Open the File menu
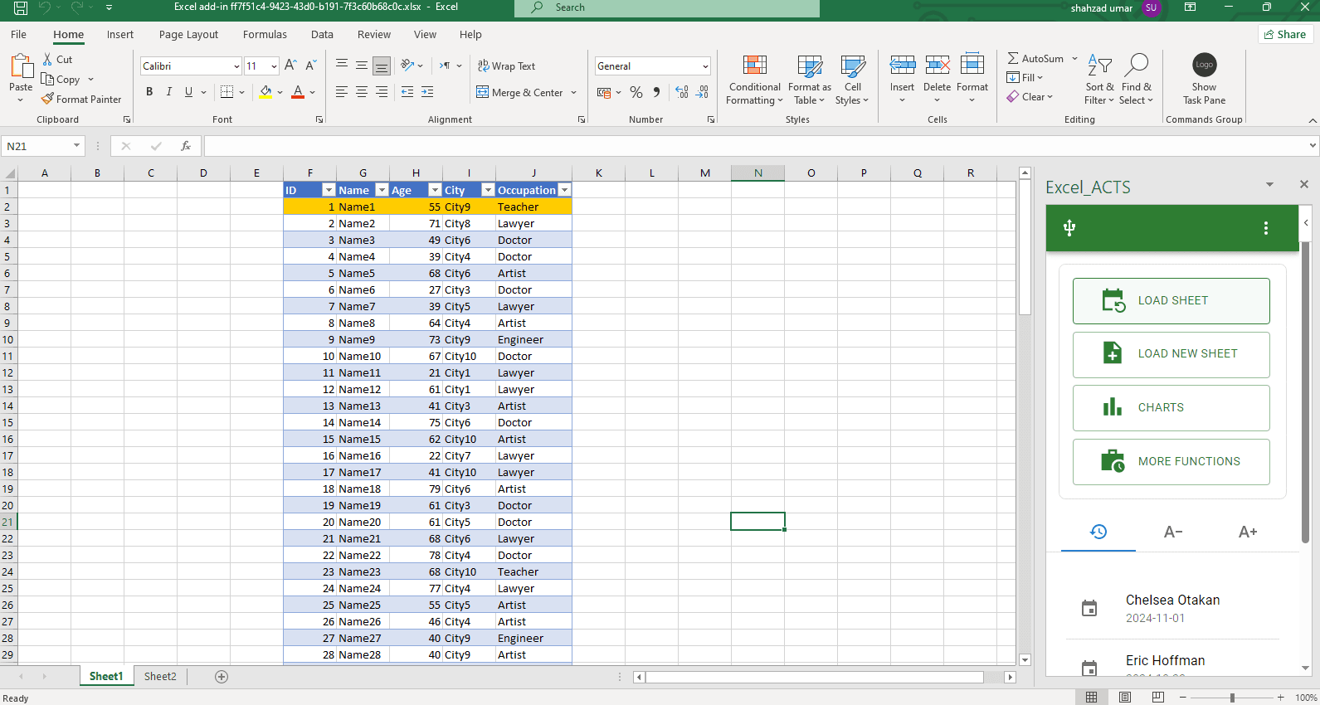The width and height of the screenshot is (1320, 705). point(18,35)
